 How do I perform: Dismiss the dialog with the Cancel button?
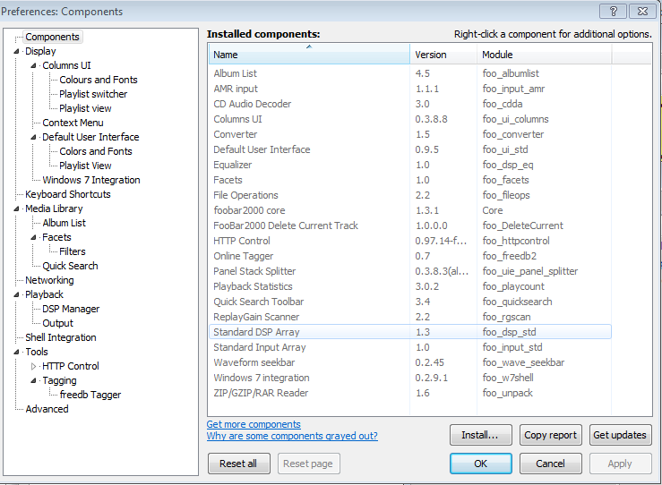[551, 464]
